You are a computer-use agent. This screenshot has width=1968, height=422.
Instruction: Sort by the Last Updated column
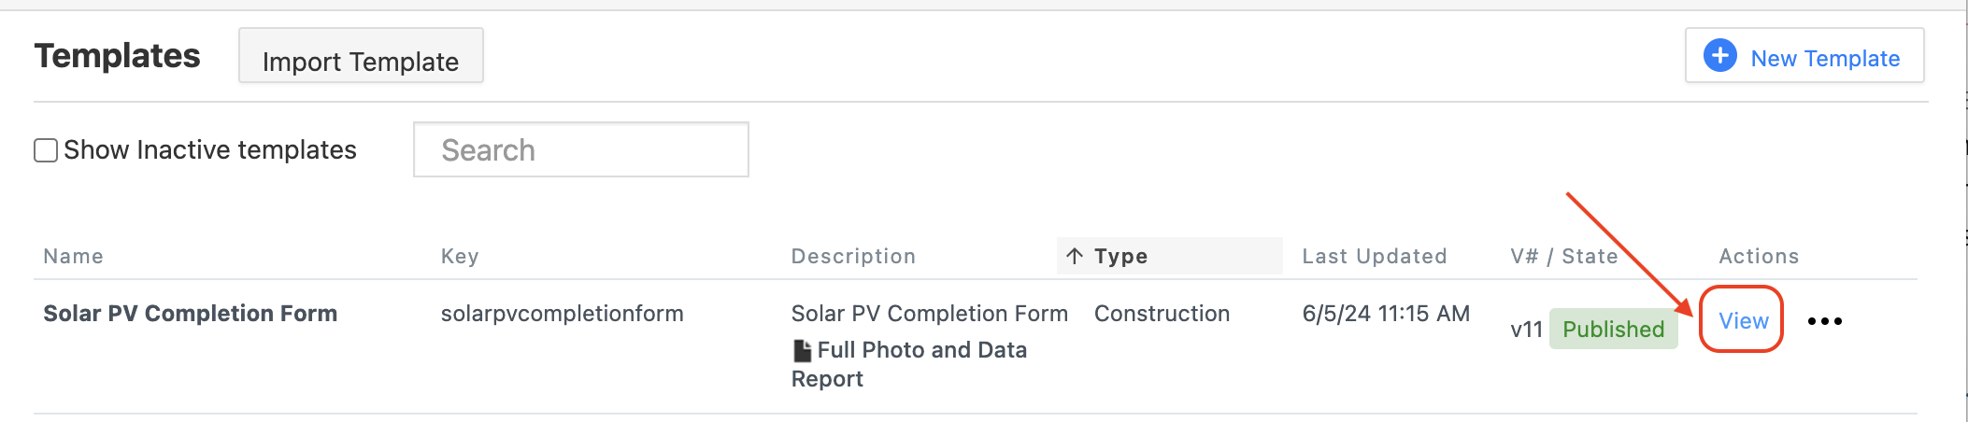pos(1375,256)
